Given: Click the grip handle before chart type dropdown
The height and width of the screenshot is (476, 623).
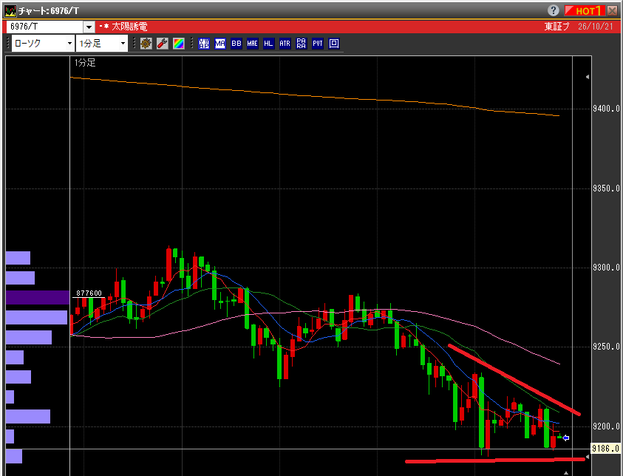Looking at the screenshot, I should (x=7, y=44).
